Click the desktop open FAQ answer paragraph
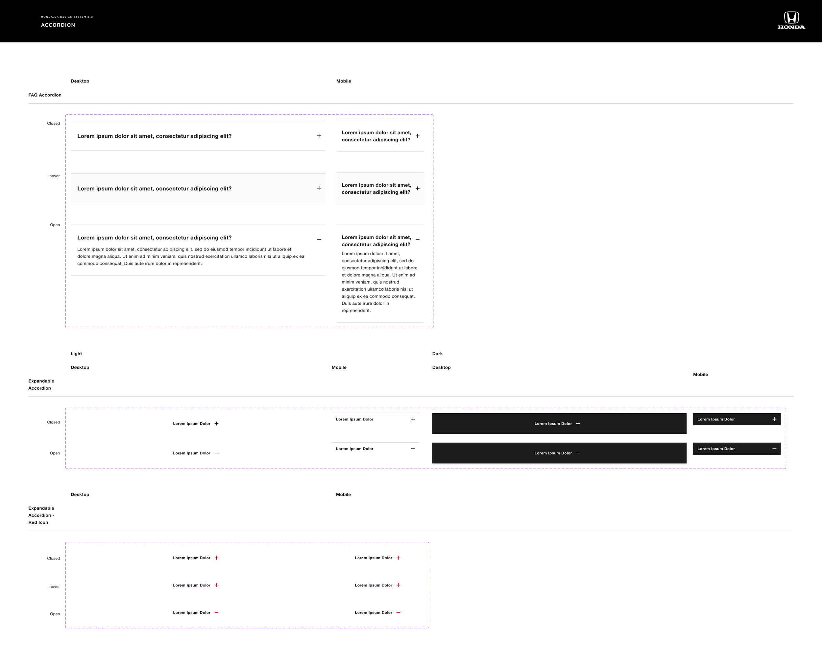Viewport: 822px width, 651px height. click(x=191, y=256)
